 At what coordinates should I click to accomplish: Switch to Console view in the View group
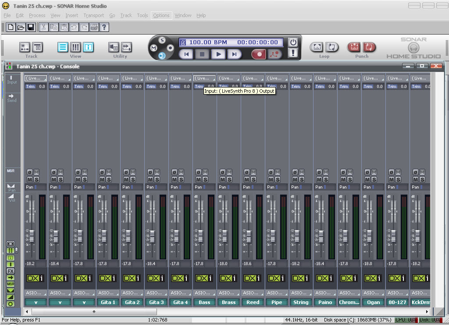[75, 47]
